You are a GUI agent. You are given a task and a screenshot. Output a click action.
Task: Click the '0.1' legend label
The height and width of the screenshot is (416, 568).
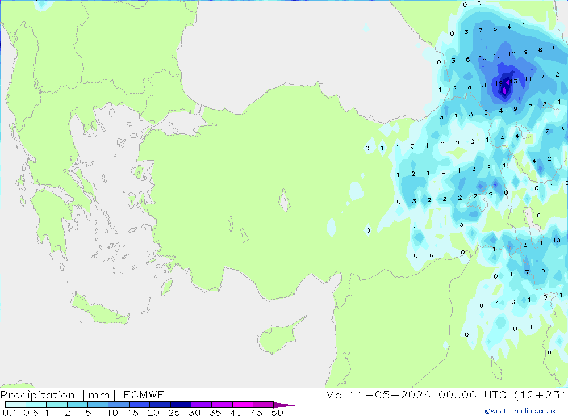[10, 413]
